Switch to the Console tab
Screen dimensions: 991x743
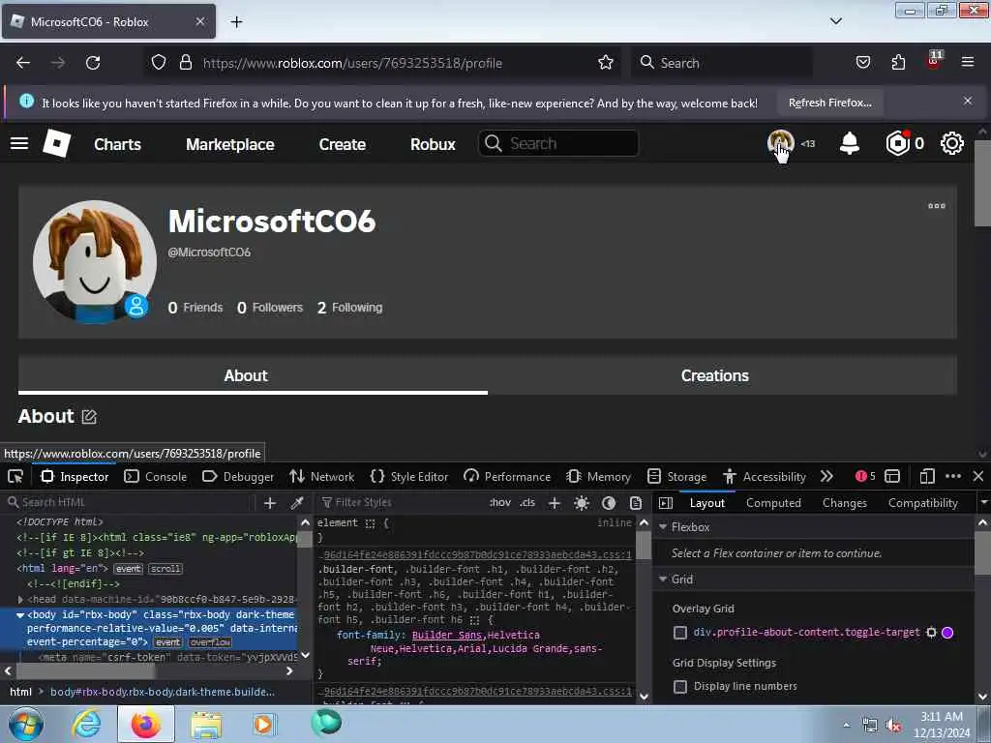(x=156, y=476)
